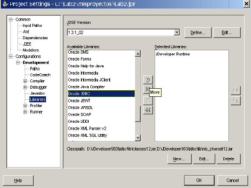Select Input Paths in the tree
Screen dimensions: 251x188
click(x=32, y=26)
